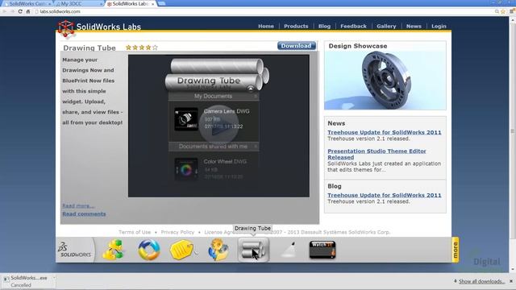Click the SolidWorks logo in the dock

tap(75, 251)
